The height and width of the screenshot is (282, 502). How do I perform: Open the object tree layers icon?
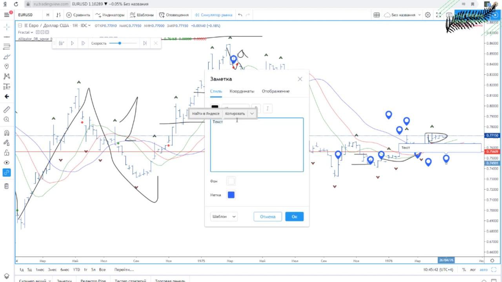(x=7, y=276)
